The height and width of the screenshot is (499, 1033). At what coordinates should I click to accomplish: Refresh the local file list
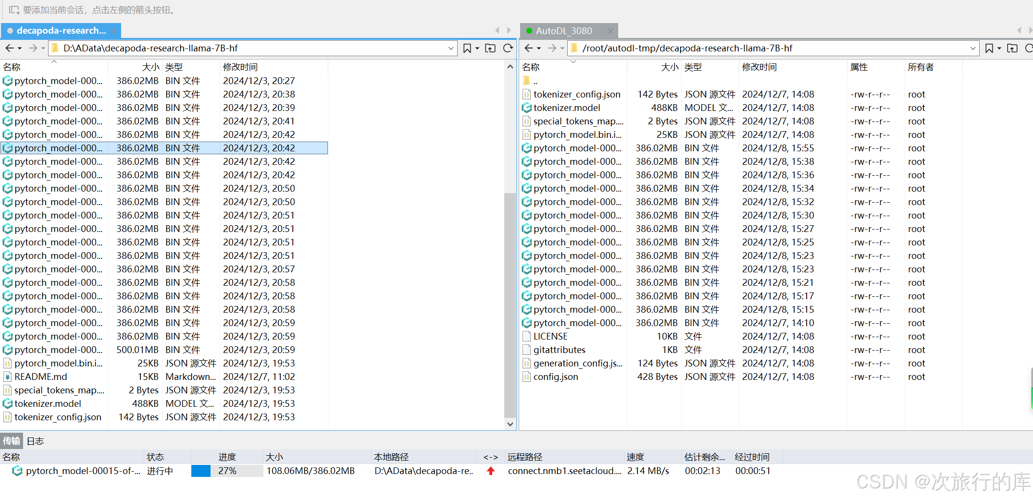point(508,48)
